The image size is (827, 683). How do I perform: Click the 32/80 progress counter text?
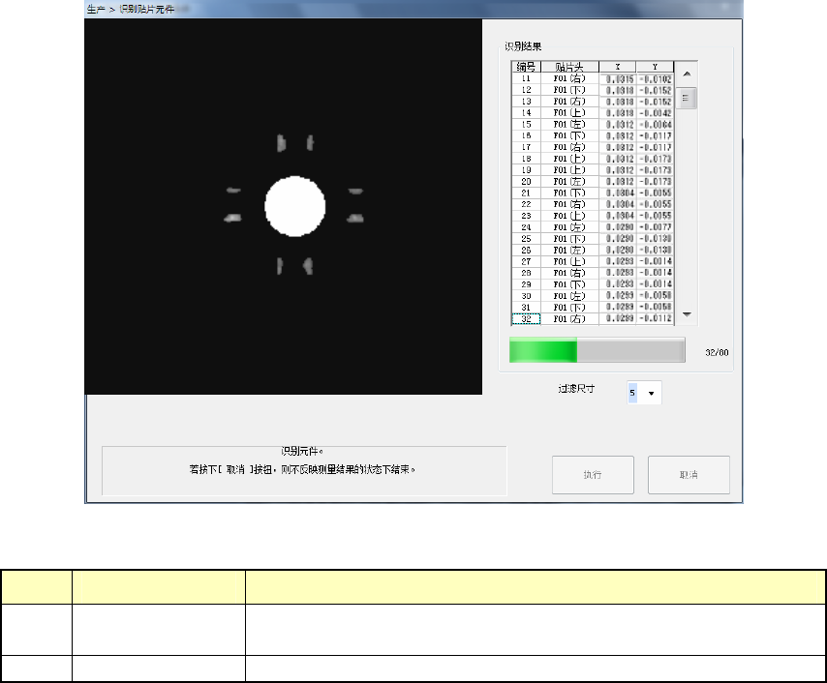tap(717, 352)
